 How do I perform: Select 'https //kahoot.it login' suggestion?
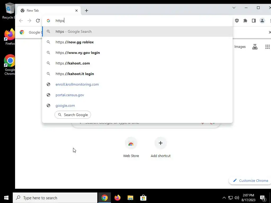[x=137, y=74]
